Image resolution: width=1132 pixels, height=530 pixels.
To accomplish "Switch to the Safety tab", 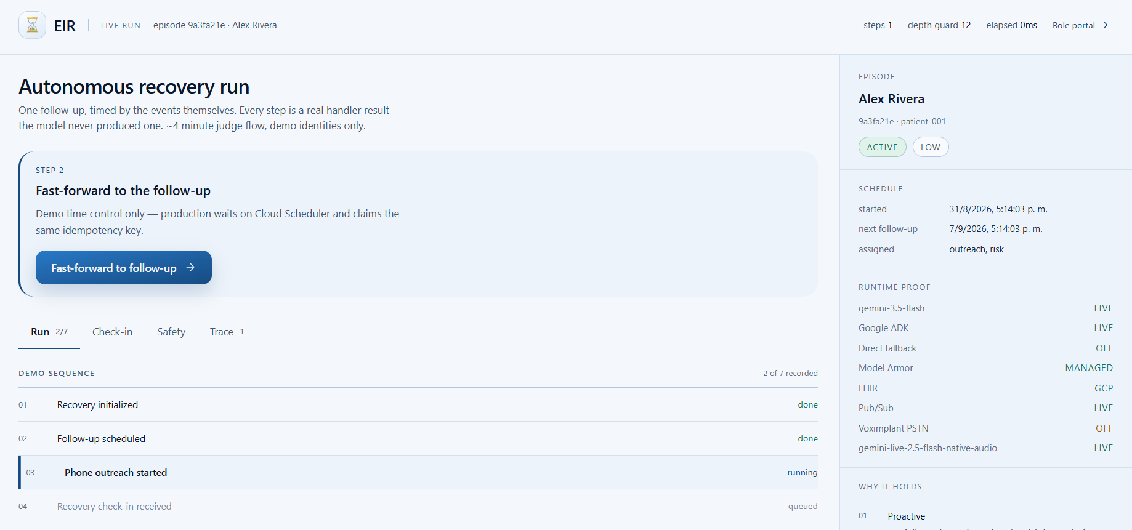I will 171,332.
